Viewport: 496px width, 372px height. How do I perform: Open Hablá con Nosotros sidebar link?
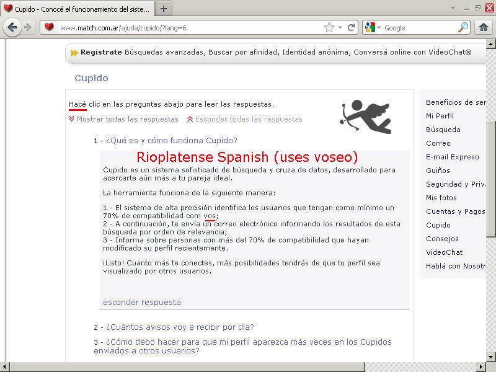tap(456, 266)
